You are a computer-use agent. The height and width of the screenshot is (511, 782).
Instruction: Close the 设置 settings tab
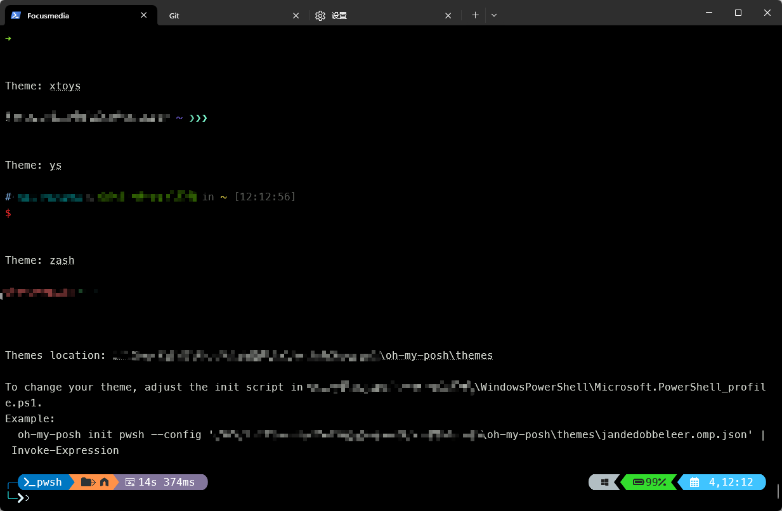coord(448,15)
